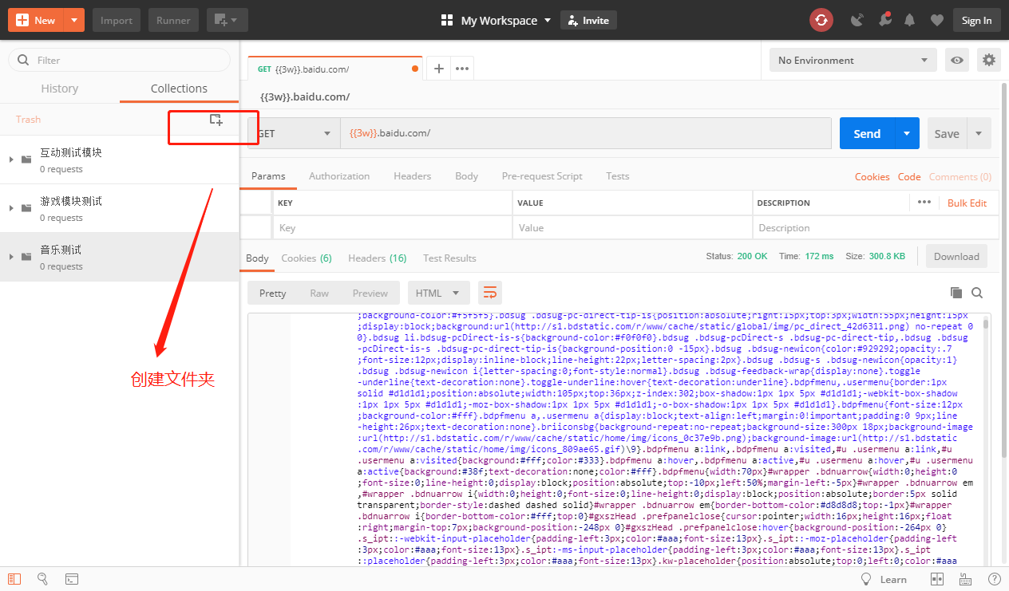Click the new collection icon
The width and height of the screenshot is (1009, 591).
pos(216,120)
